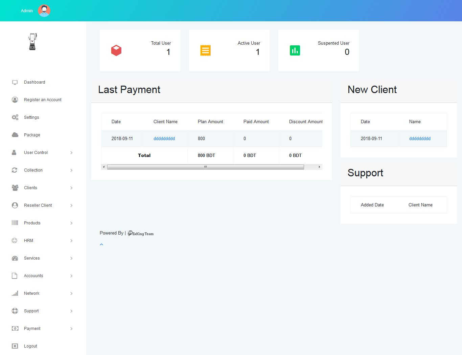Image resolution: width=462 pixels, height=355 pixels.
Task: Click the ExKing Team logo
Action: coord(141,233)
